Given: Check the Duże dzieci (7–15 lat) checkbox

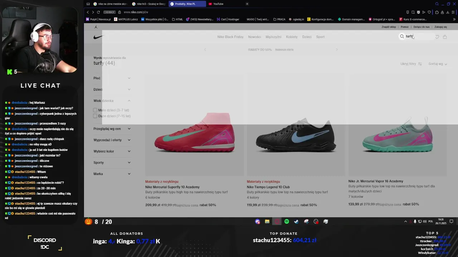Looking at the screenshot, I should pyautogui.click(x=95, y=116).
